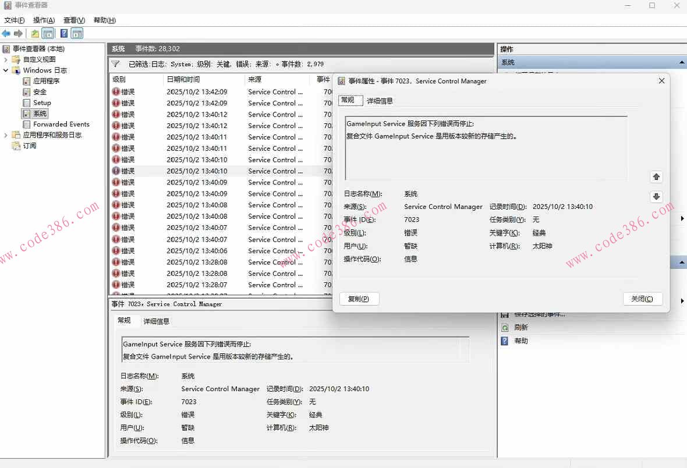Switch to the 详细信息 tab in the lower preview pane
Viewport: 687px width, 468px height.
click(157, 322)
